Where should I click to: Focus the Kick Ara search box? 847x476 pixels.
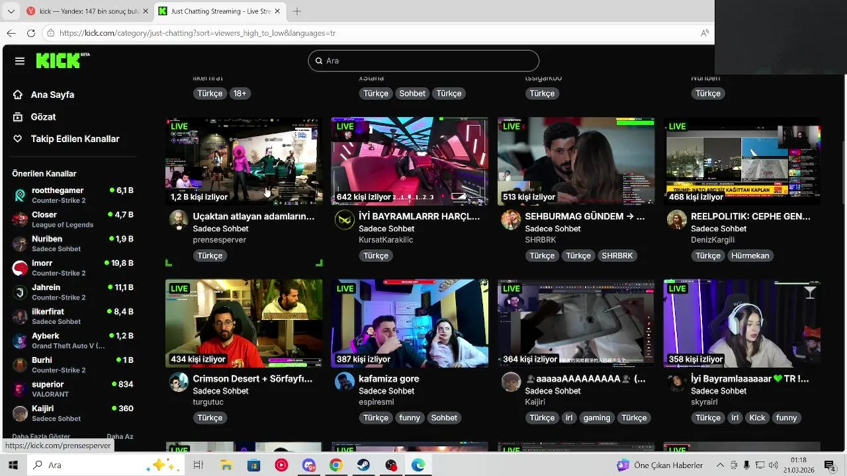click(423, 61)
